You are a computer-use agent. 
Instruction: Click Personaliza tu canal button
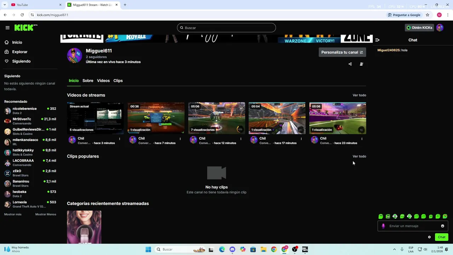pos(342,52)
